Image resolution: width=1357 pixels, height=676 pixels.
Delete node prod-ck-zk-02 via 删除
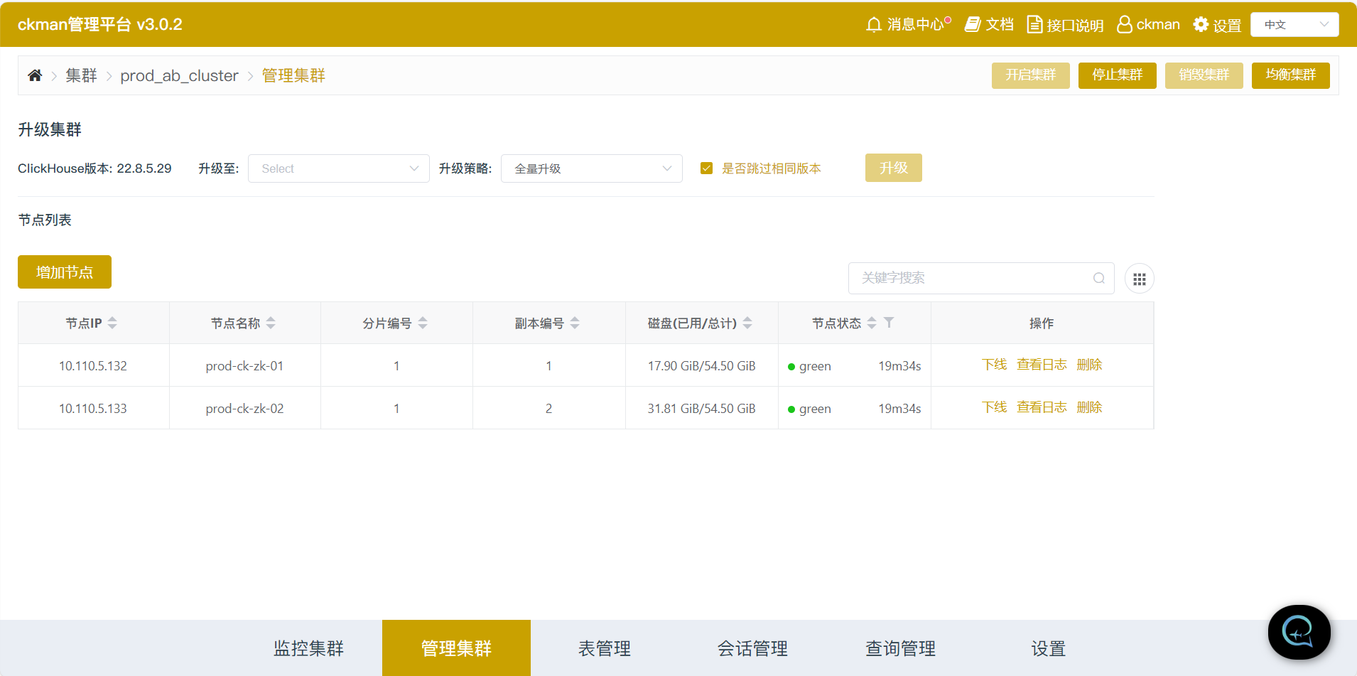tap(1089, 407)
